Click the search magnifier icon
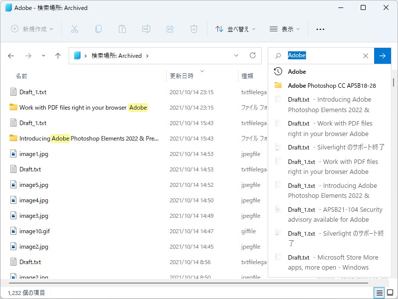 point(278,56)
